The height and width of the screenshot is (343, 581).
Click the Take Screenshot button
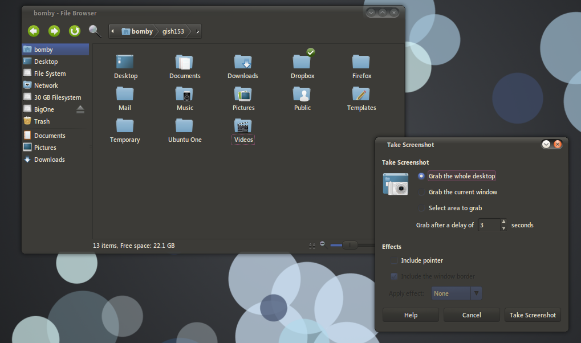(533, 315)
